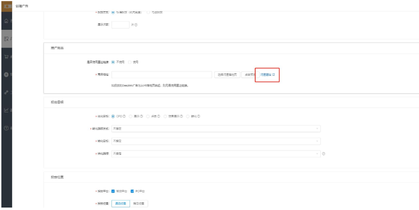Click the chart statistics icon in the sidebar

pyautogui.click(x=5, y=110)
